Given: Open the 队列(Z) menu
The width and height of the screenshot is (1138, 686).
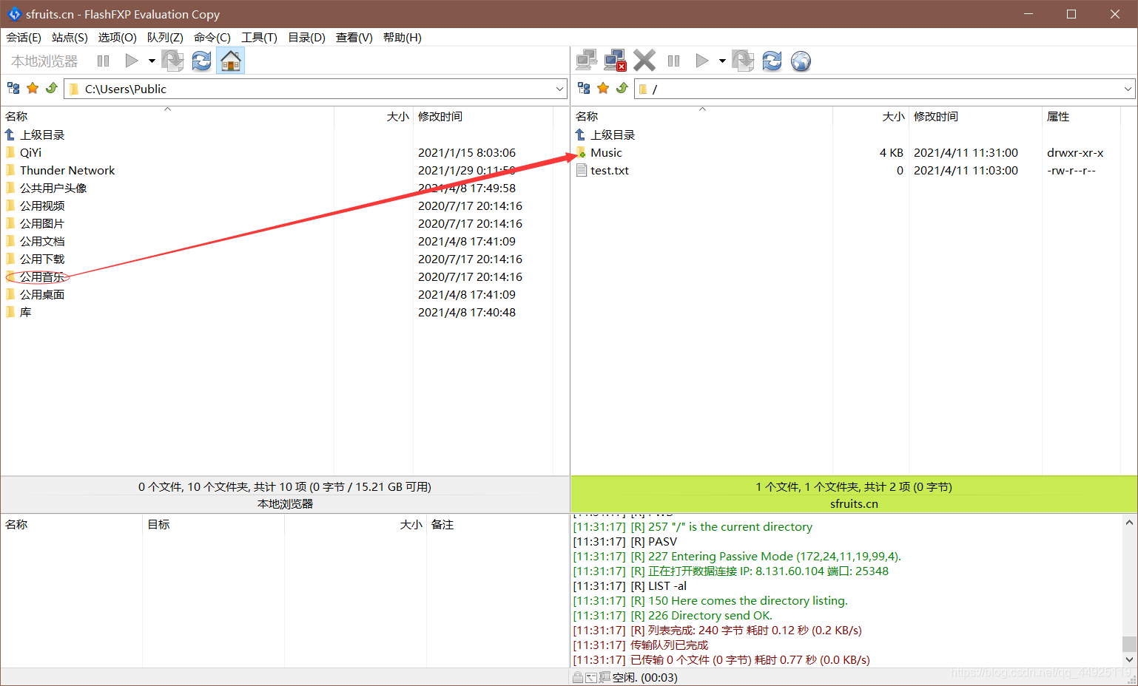Looking at the screenshot, I should [x=165, y=38].
